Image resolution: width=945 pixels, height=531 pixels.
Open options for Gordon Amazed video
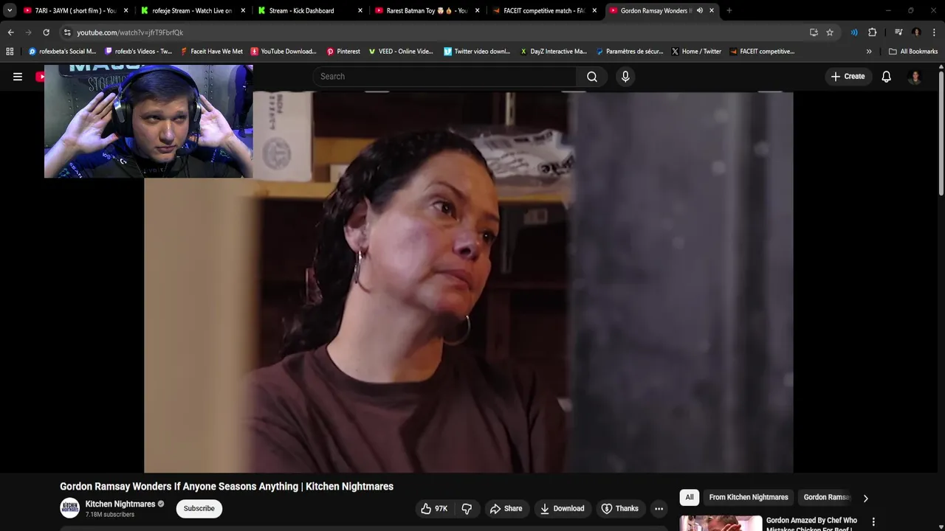tap(873, 522)
